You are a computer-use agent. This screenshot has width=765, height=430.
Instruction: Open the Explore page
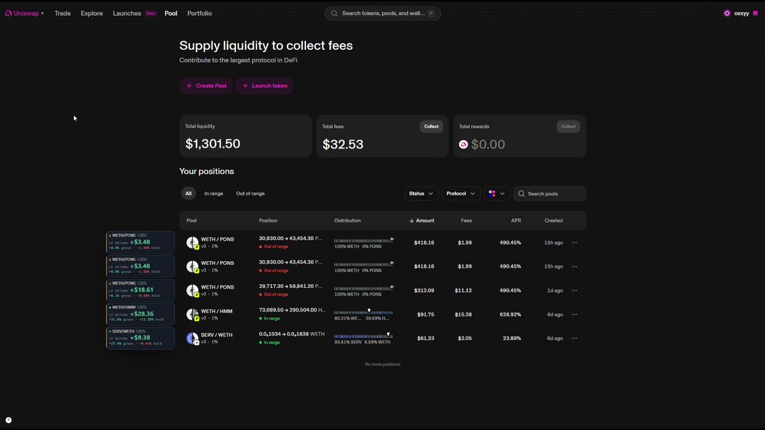(x=92, y=13)
